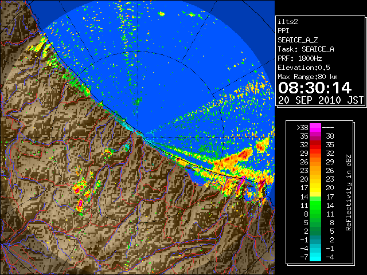Pick the orange 26 dBZ legend band
Image resolution: width=367 pixels, height=275 pixels.
point(315,162)
